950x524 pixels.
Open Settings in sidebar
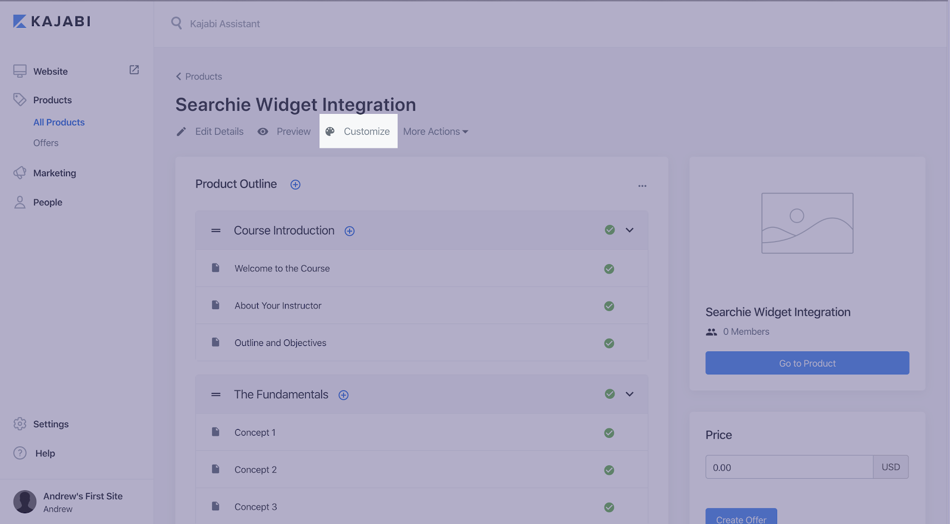(51, 424)
